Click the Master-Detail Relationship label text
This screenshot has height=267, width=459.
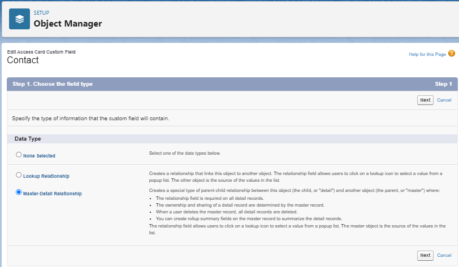coord(53,194)
